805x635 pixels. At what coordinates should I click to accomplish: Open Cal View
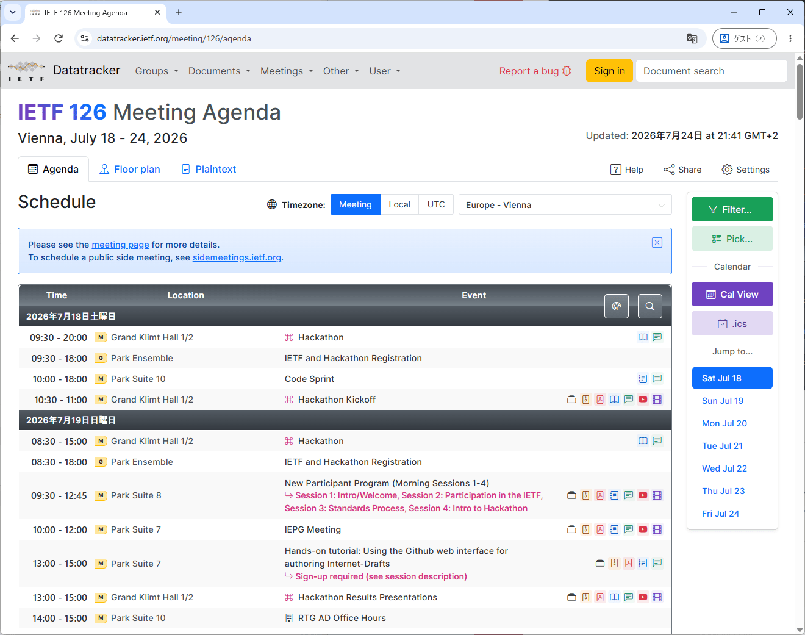(x=732, y=294)
